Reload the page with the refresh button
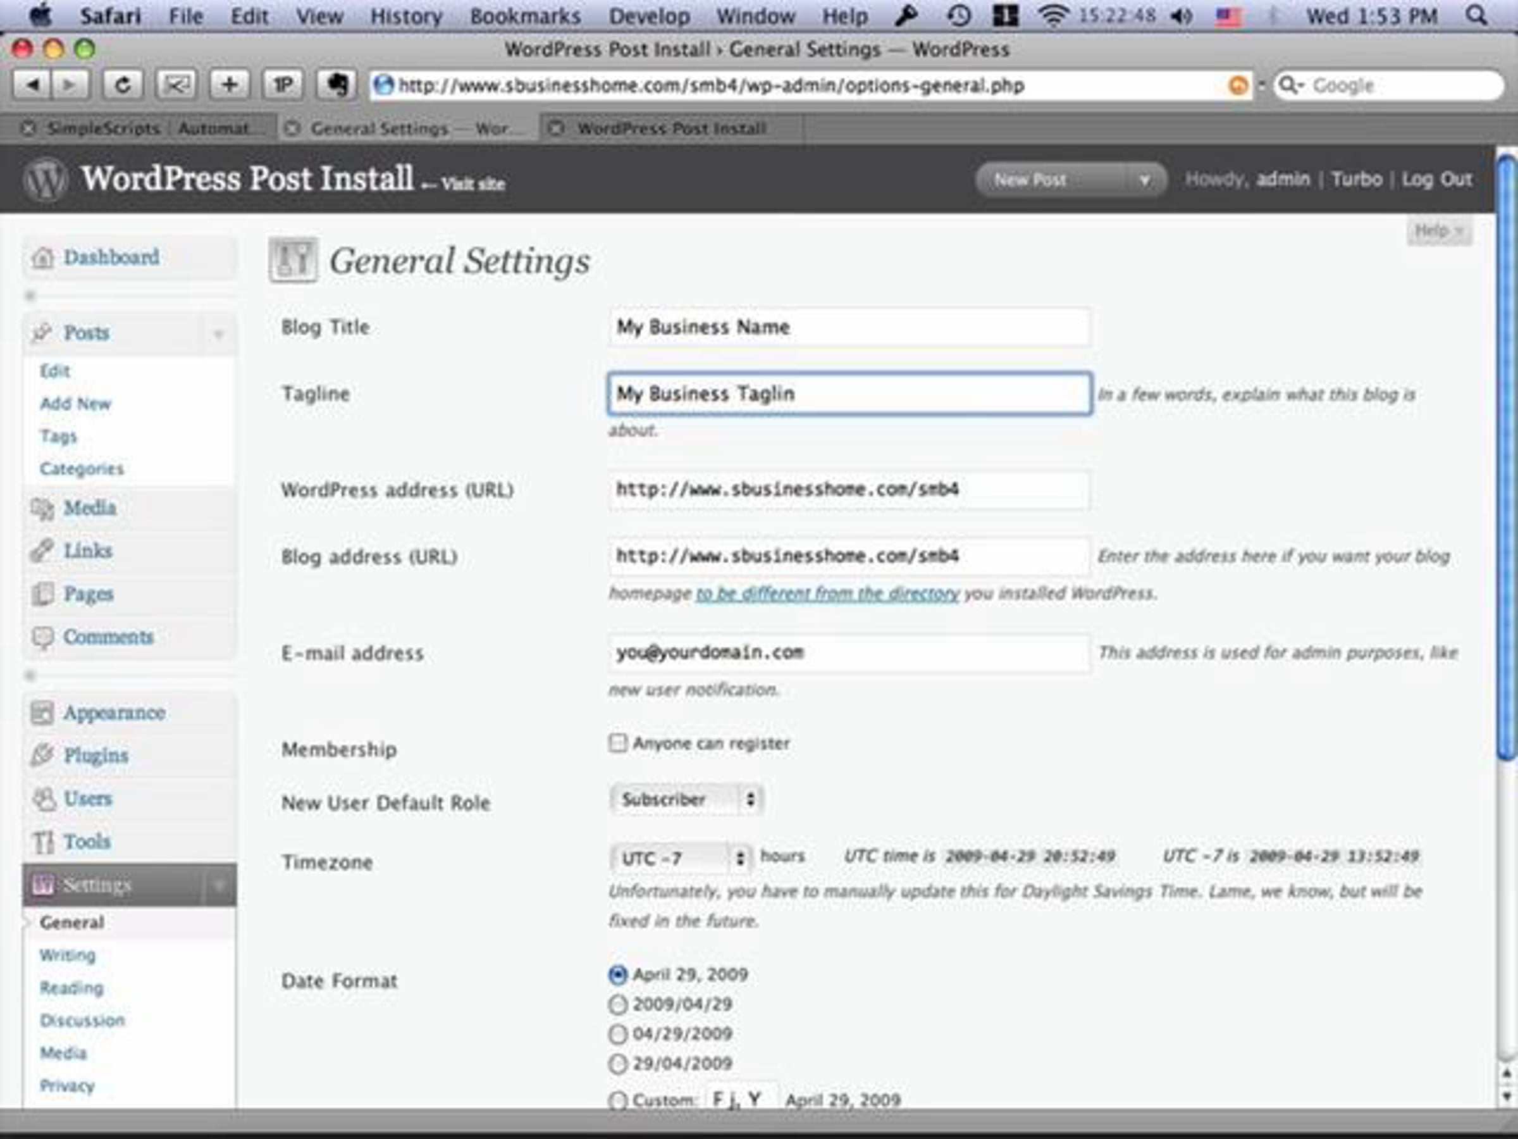Image resolution: width=1518 pixels, height=1139 pixels. click(123, 85)
